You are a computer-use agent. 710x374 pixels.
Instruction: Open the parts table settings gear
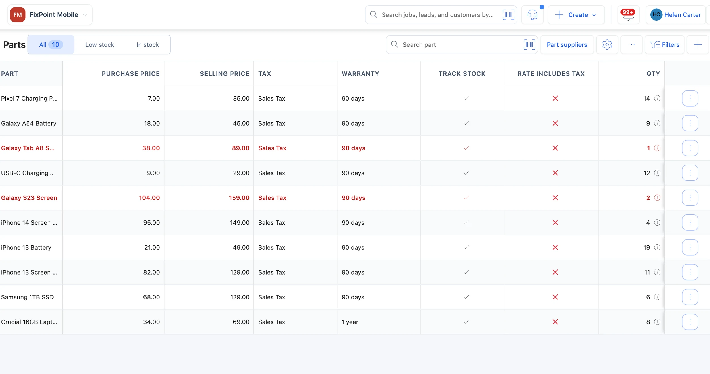tap(607, 44)
